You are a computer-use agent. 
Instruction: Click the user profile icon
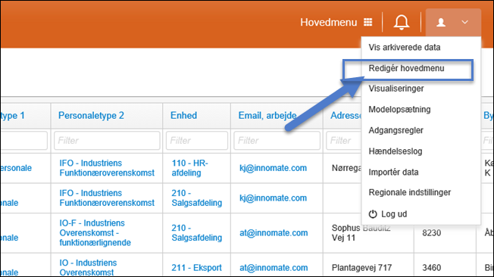point(441,23)
